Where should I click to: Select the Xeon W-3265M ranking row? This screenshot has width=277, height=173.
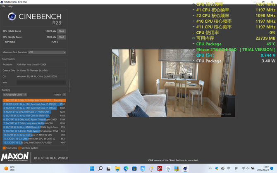[x=34, y=123]
